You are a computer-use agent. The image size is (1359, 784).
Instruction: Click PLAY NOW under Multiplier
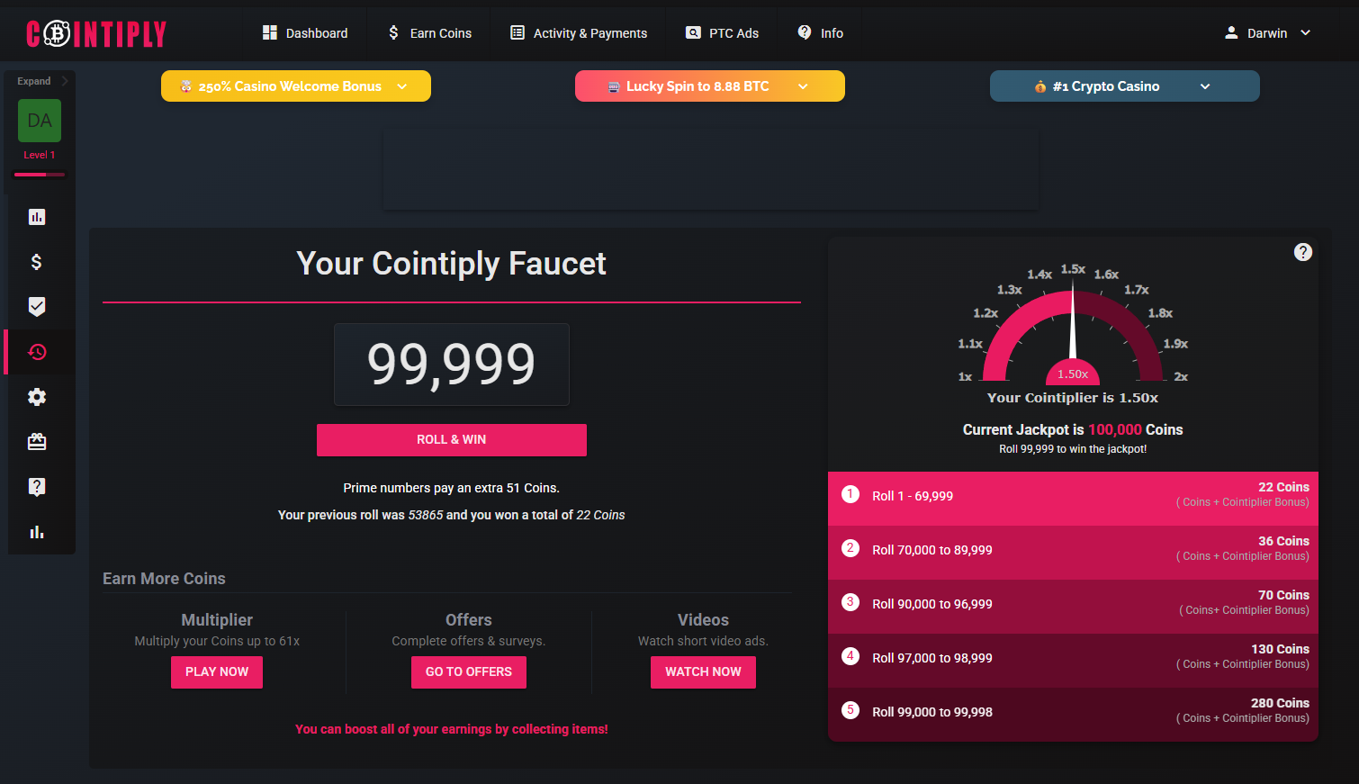click(217, 672)
